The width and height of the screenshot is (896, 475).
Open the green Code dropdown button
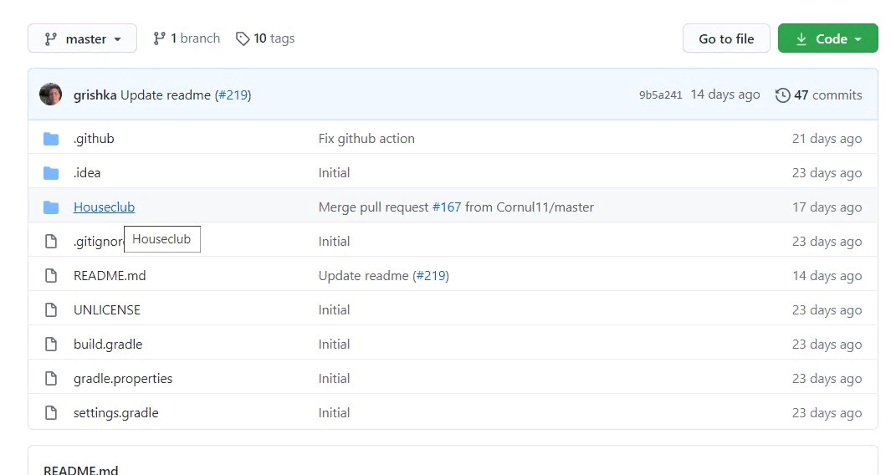(x=828, y=38)
